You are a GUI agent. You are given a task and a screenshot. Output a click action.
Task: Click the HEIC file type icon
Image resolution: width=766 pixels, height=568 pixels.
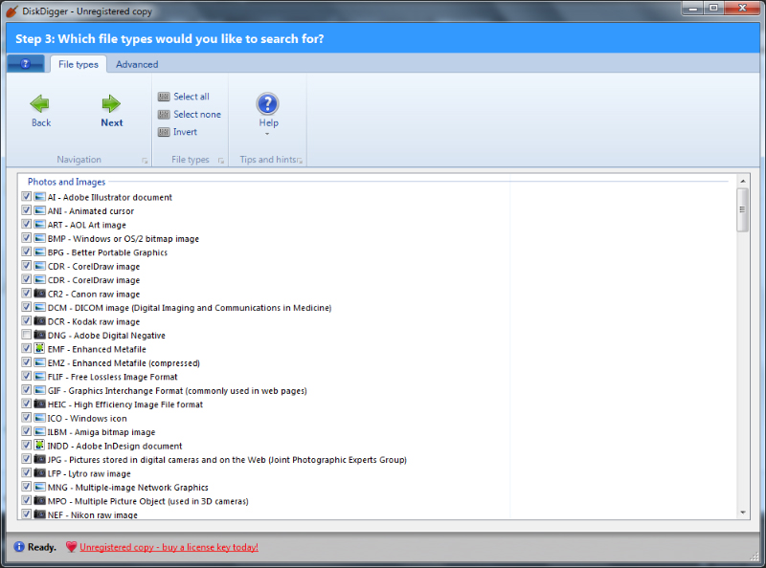[x=39, y=404]
